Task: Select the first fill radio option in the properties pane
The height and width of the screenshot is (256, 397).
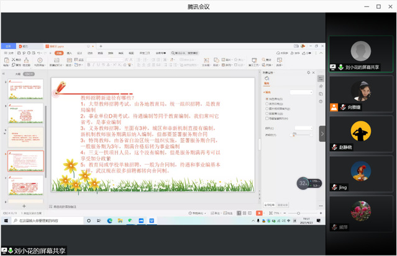Action: point(267,99)
